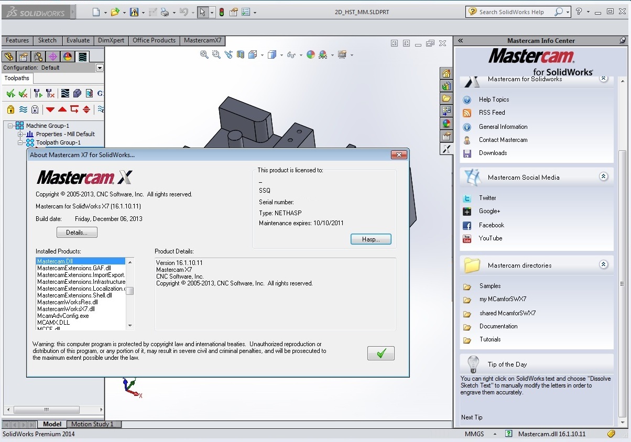Switch to the Office Products tab

pos(154,40)
